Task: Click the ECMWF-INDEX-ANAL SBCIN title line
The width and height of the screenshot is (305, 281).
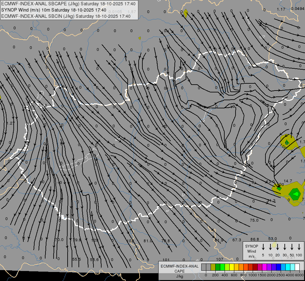Action: (x=66, y=16)
